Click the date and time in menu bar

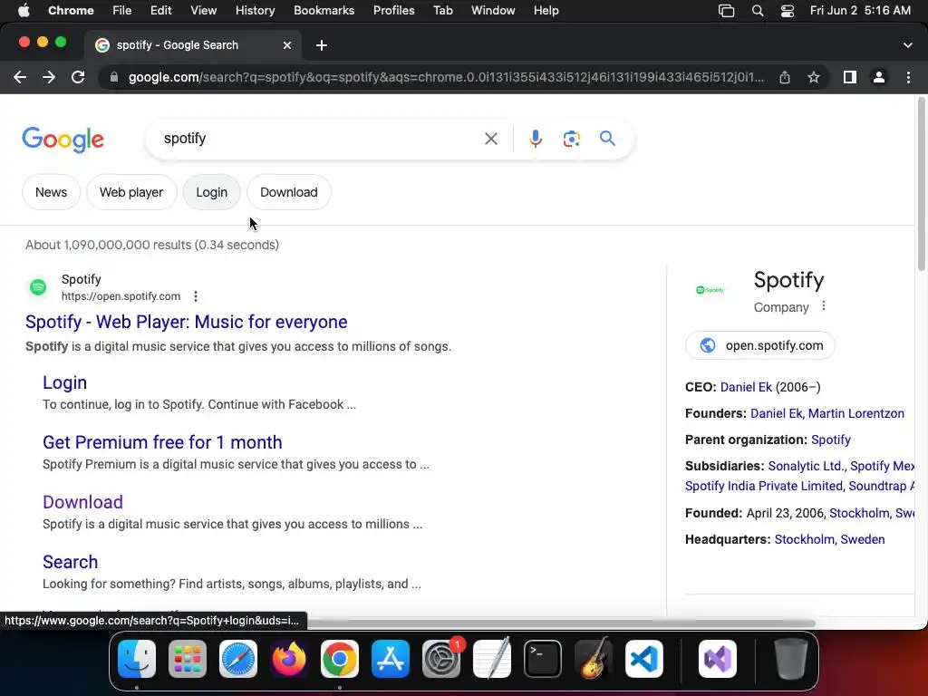point(860,11)
